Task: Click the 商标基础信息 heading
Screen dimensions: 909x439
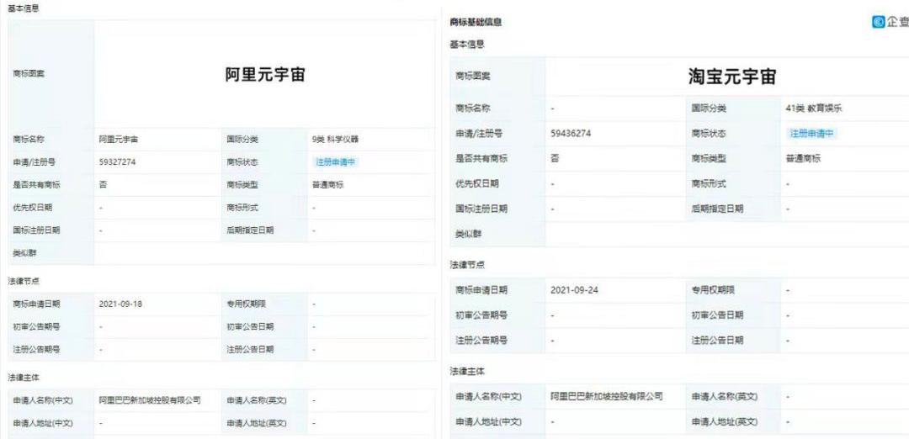Action: pyautogui.click(x=476, y=23)
